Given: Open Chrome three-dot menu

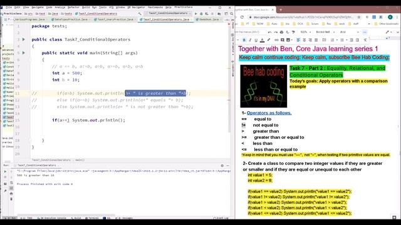Looking at the screenshot, I should point(397,17).
